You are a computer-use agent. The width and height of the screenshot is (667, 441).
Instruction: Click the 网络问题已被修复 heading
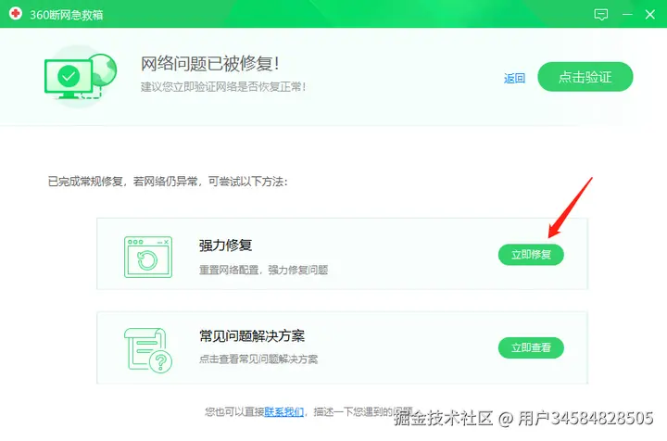(210, 64)
